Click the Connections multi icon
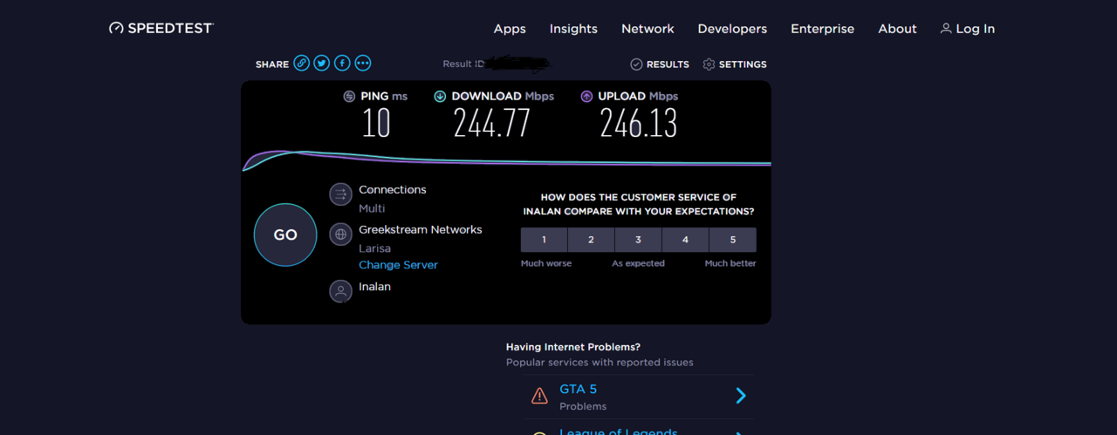The width and height of the screenshot is (1117, 435). coord(340,194)
